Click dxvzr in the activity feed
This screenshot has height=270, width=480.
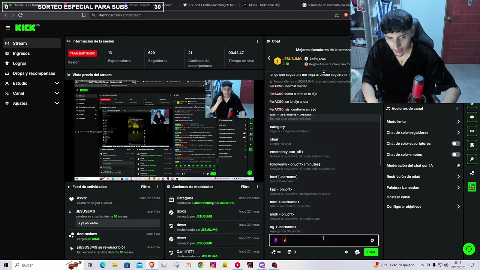[82, 198]
